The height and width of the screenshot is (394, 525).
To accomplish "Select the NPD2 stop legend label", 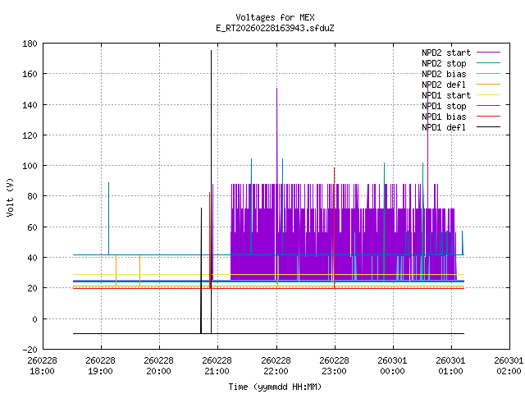I will (x=444, y=63).
